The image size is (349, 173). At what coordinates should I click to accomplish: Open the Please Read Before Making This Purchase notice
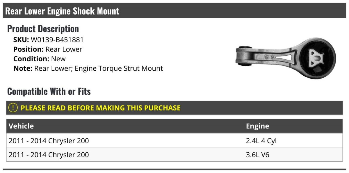(101, 108)
